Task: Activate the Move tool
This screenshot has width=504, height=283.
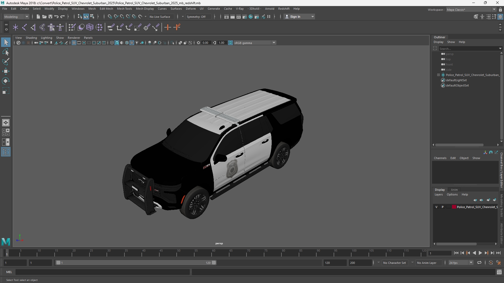Action: [x=6, y=71]
